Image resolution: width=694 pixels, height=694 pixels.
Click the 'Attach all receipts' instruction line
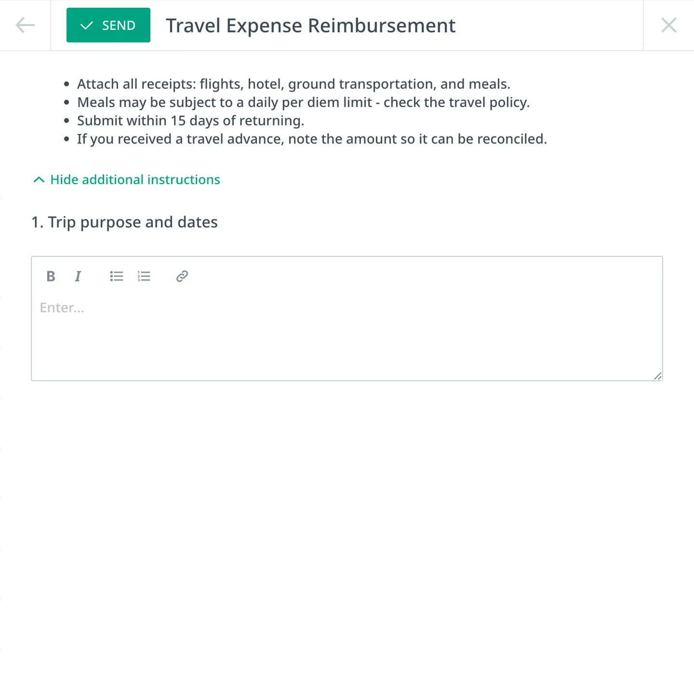[294, 84]
